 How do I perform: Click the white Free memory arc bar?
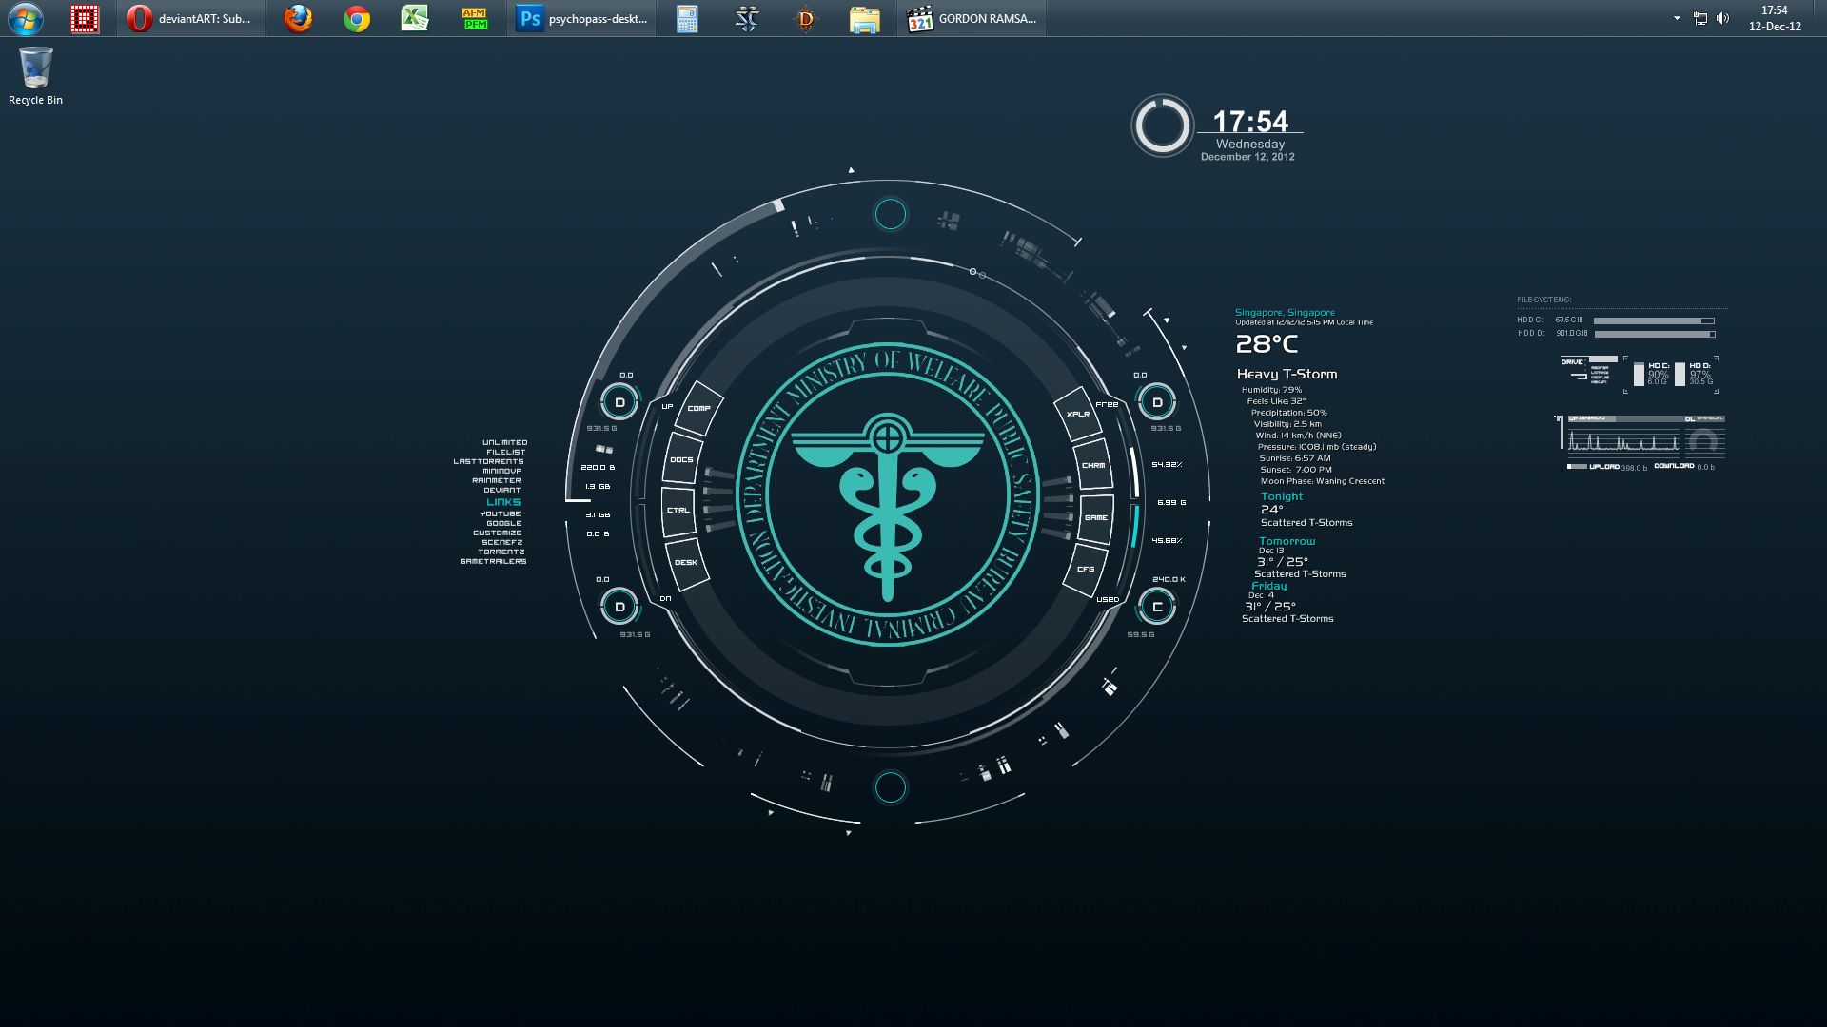(1133, 473)
